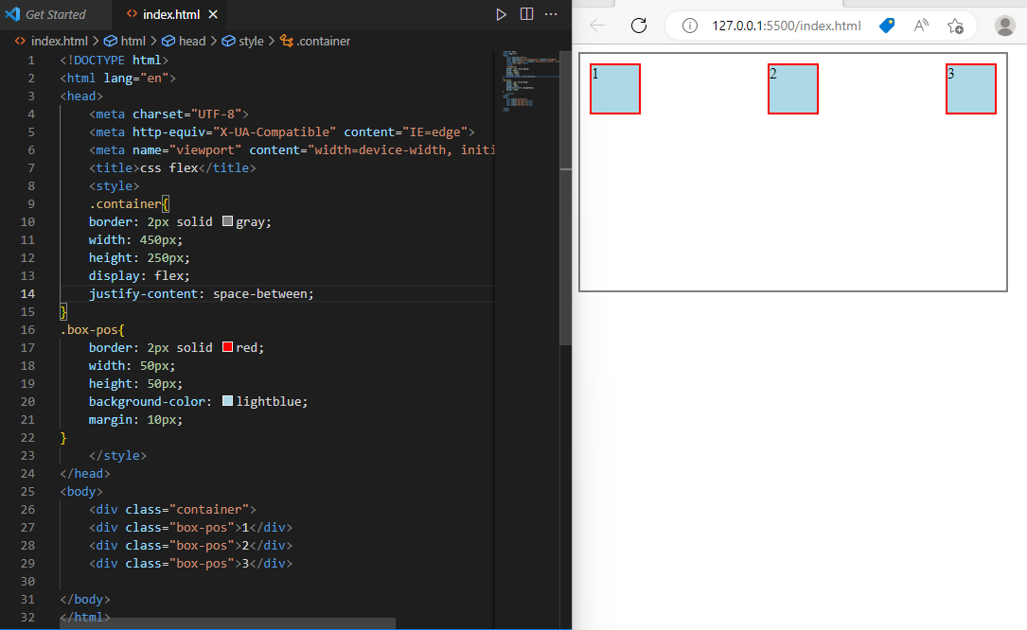Click box 1 in the browser preview

click(x=615, y=89)
